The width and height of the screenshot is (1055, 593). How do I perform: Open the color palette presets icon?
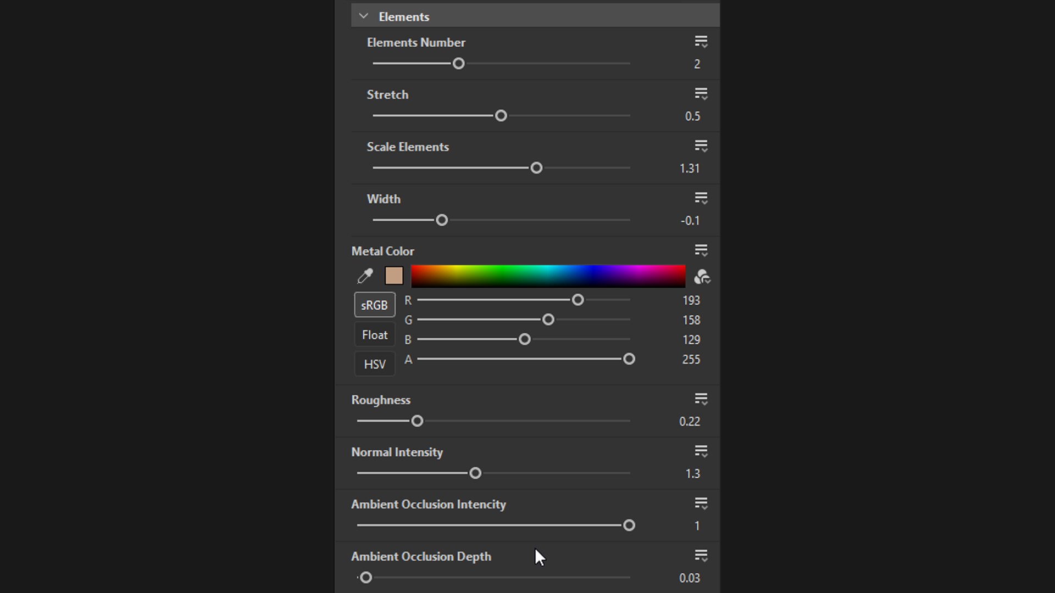pyautogui.click(x=702, y=276)
